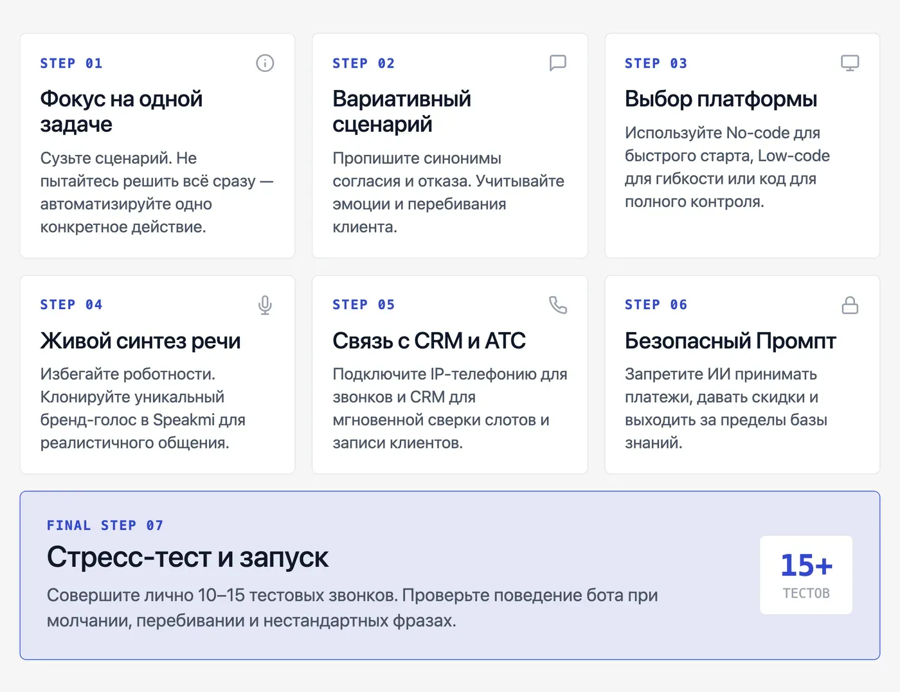
Task: Click the "STEP 02" label
Action: pos(363,64)
